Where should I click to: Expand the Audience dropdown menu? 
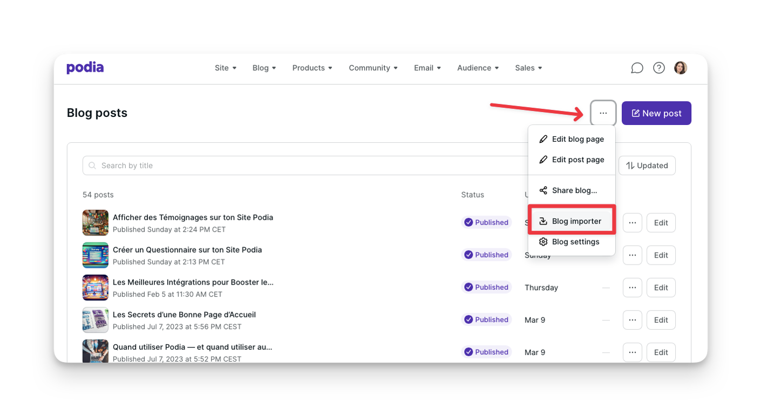[x=478, y=68]
